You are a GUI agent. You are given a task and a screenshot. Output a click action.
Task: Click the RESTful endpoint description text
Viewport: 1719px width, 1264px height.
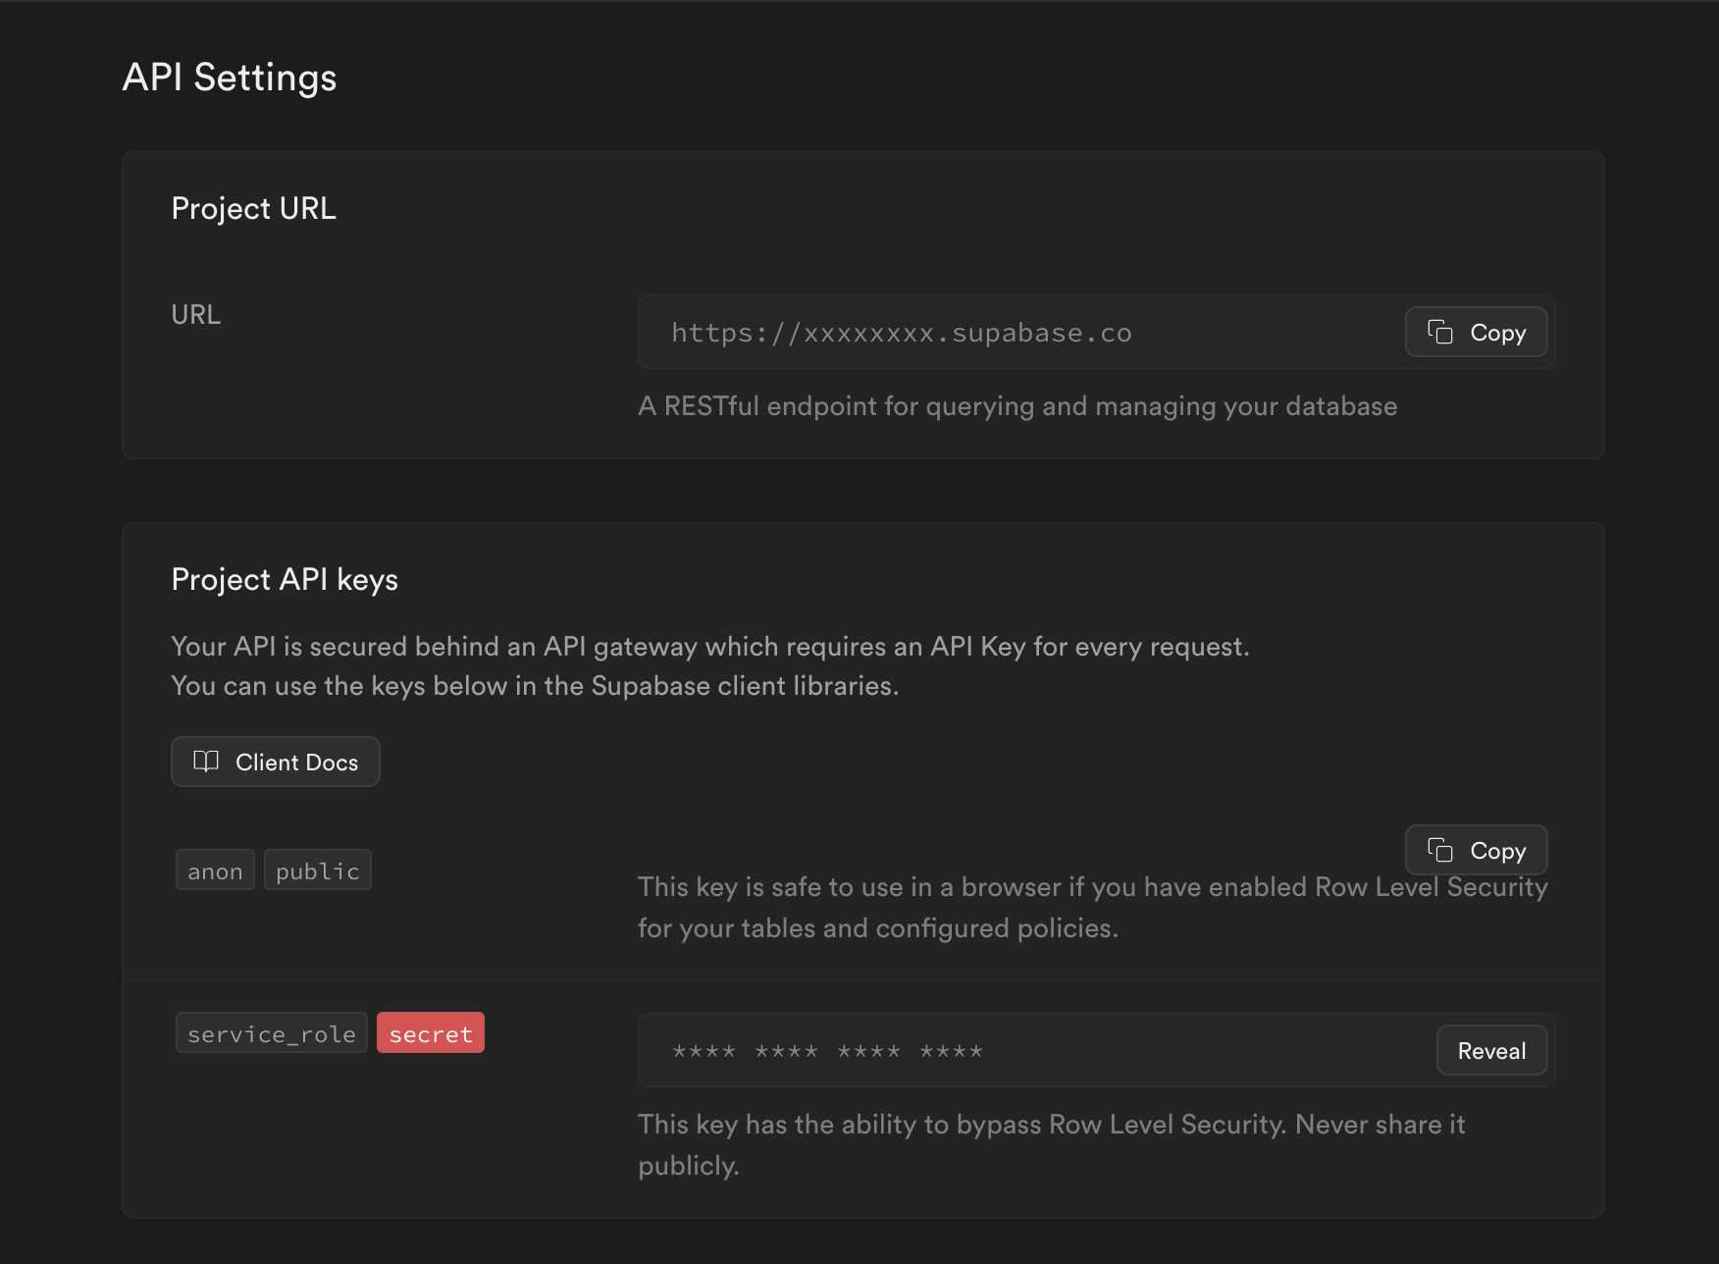(1017, 406)
